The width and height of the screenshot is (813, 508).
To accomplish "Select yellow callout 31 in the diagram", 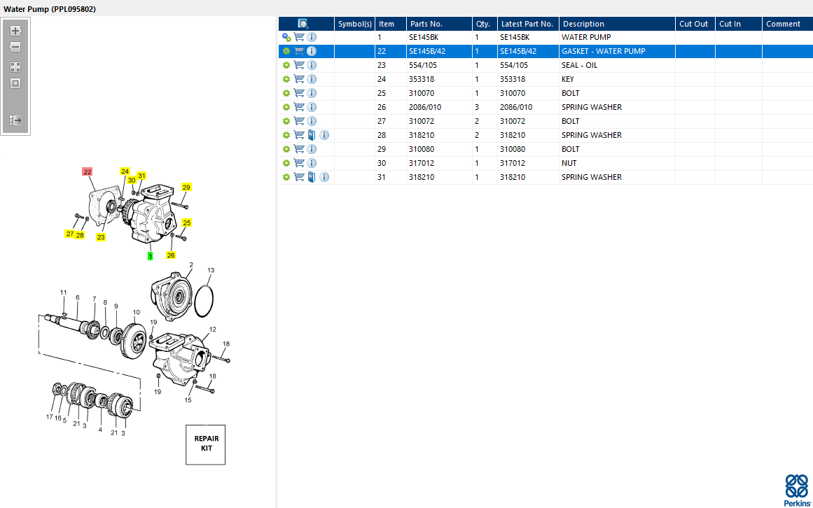I will click(x=141, y=176).
